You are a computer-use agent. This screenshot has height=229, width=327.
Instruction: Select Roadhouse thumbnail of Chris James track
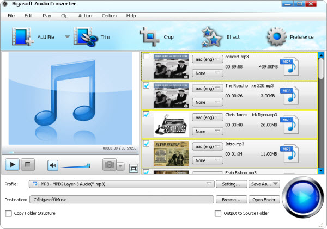point(171,125)
